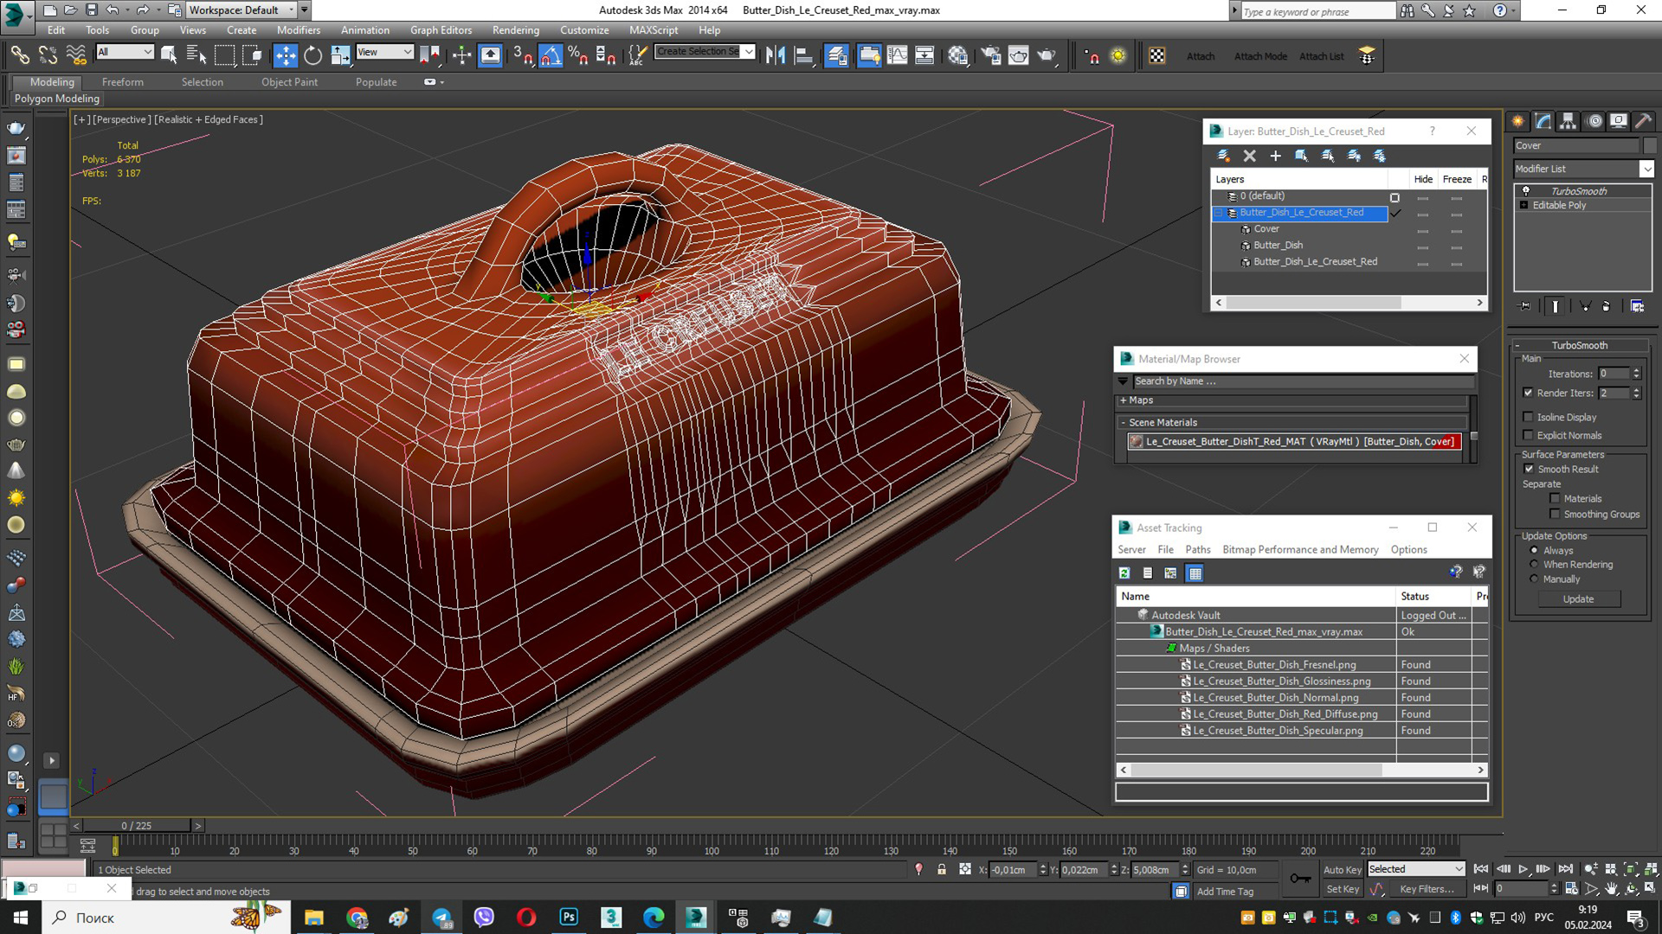Click Attach List toolbar button

(x=1321, y=56)
